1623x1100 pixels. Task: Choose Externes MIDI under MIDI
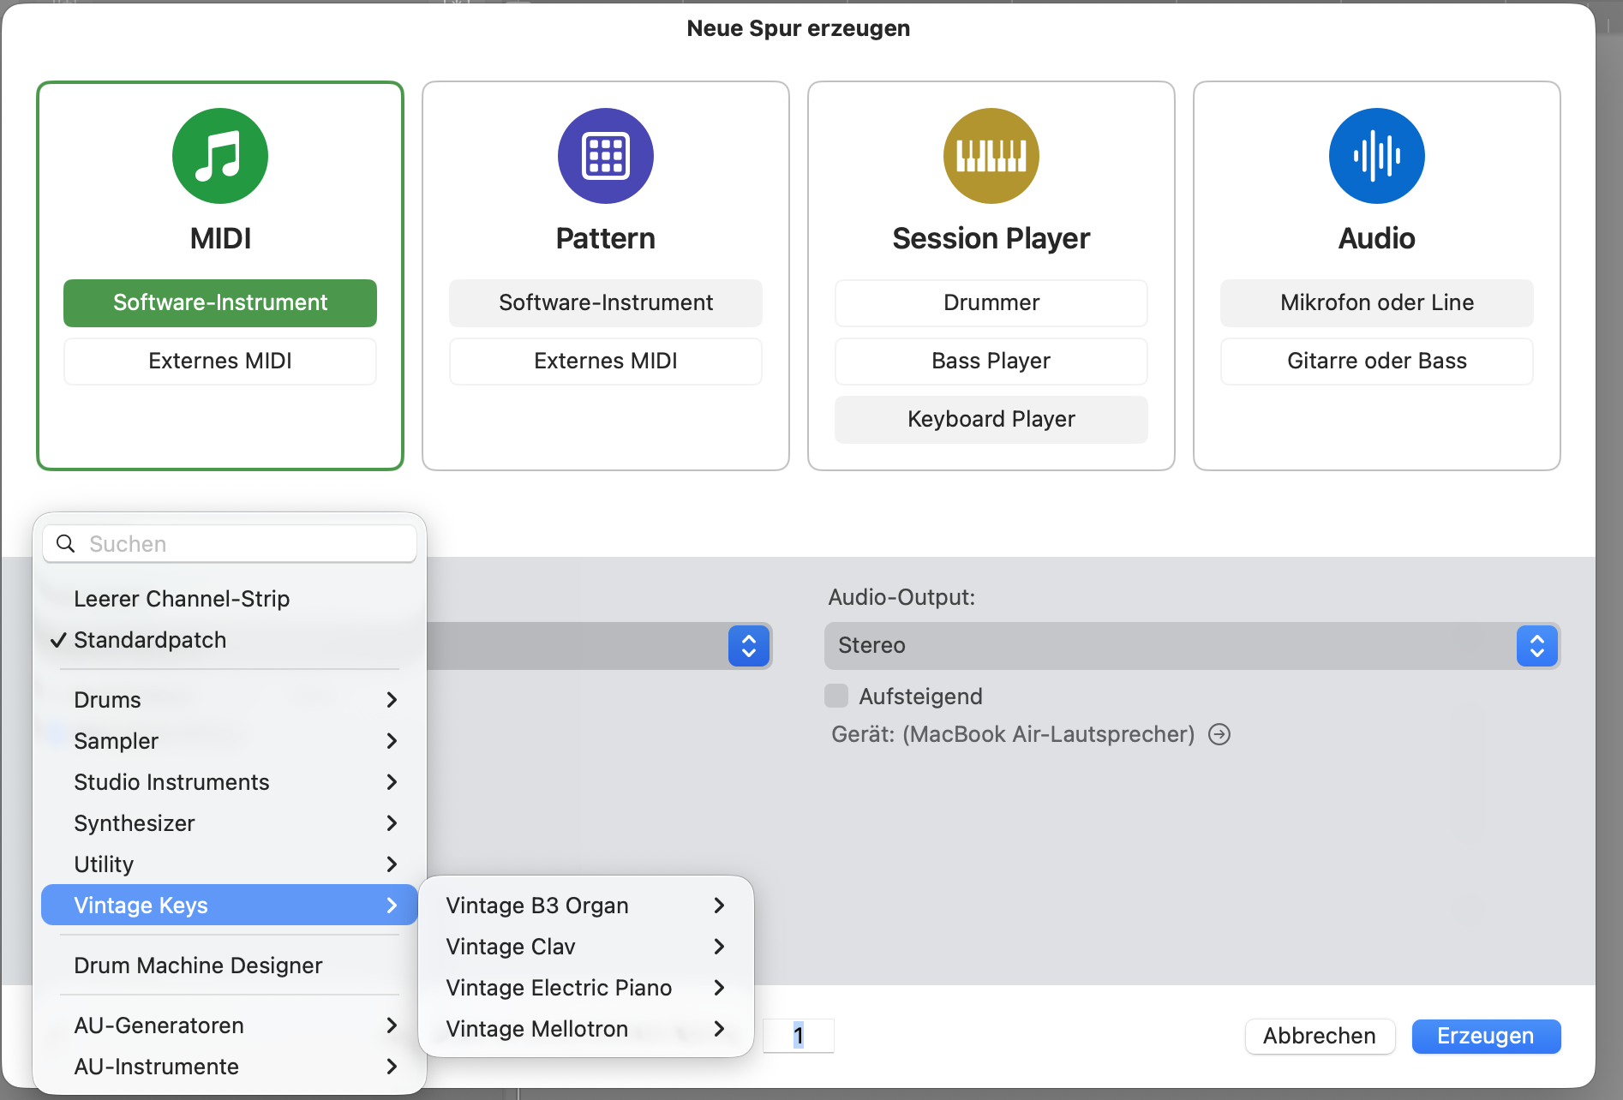pyautogui.click(x=220, y=361)
